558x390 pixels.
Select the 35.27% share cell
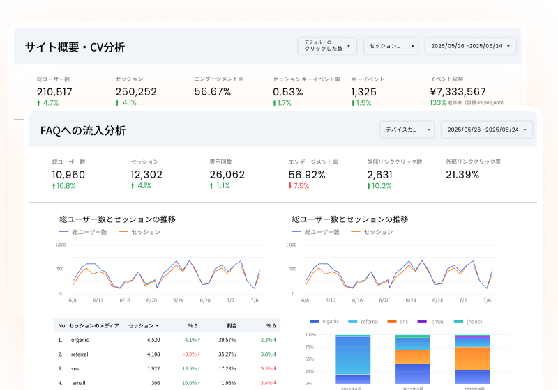[227, 354]
